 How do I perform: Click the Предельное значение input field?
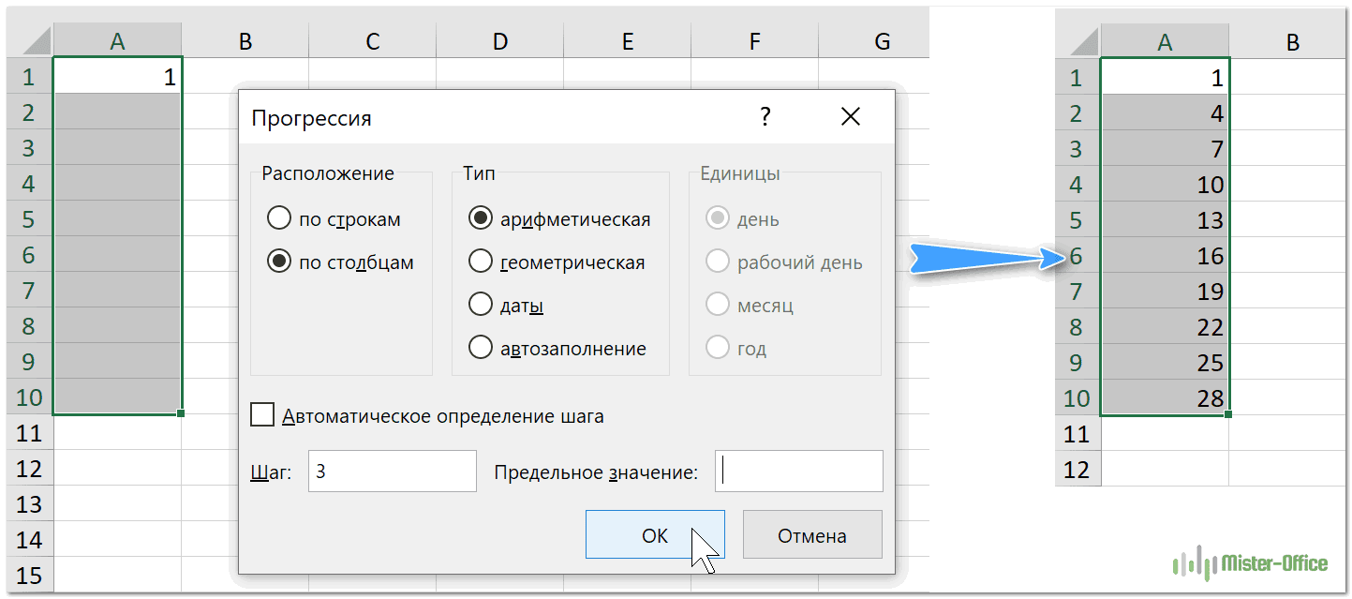click(798, 472)
